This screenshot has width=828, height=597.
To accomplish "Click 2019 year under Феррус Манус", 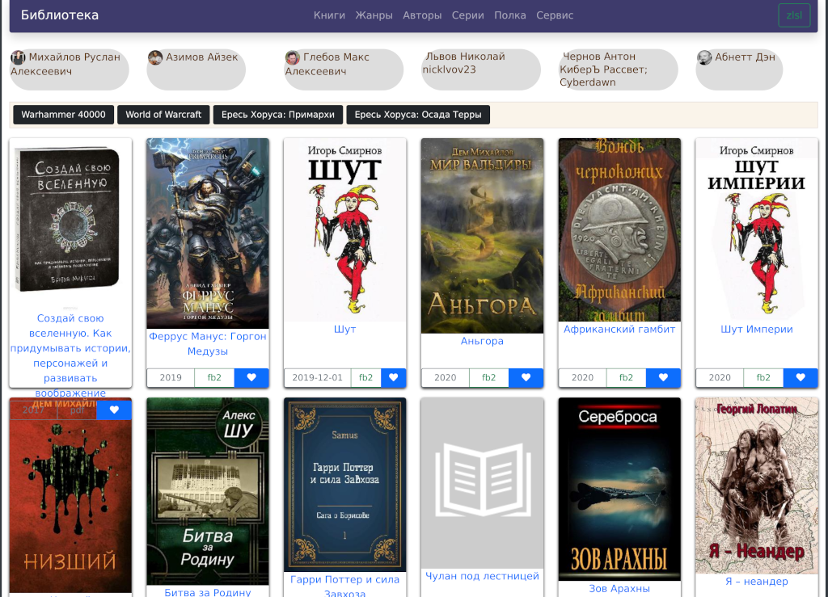I will (x=171, y=377).
